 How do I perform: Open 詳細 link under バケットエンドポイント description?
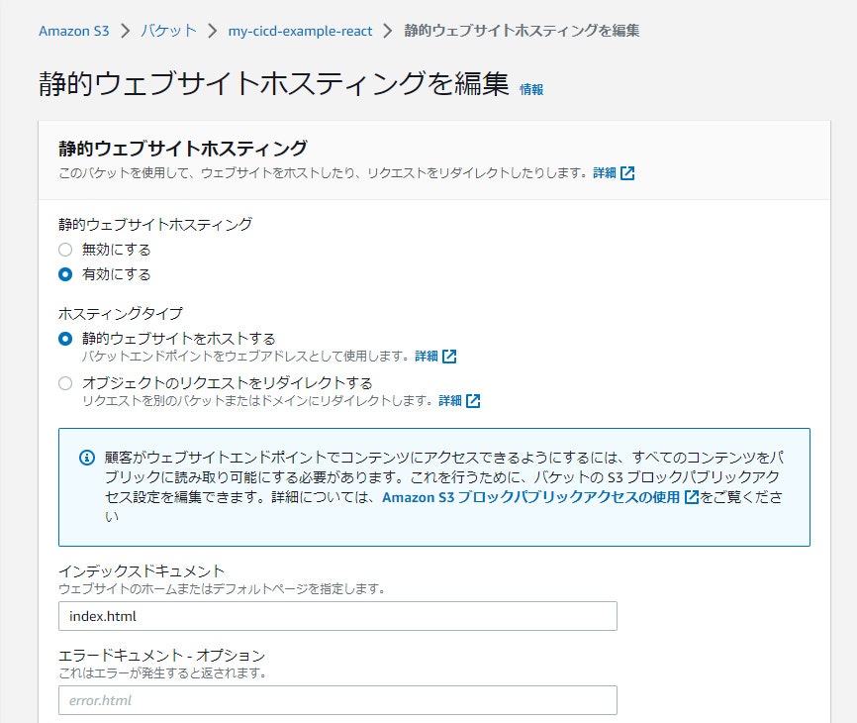coord(427,356)
